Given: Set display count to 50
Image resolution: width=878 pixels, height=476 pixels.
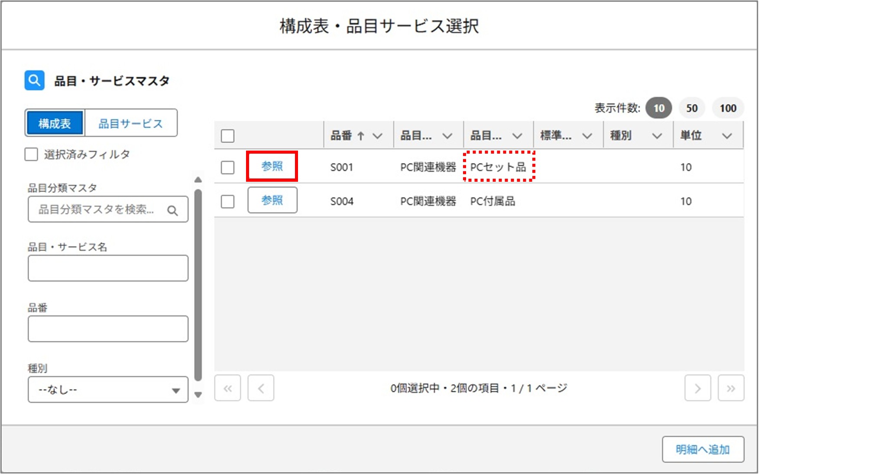Looking at the screenshot, I should point(691,108).
